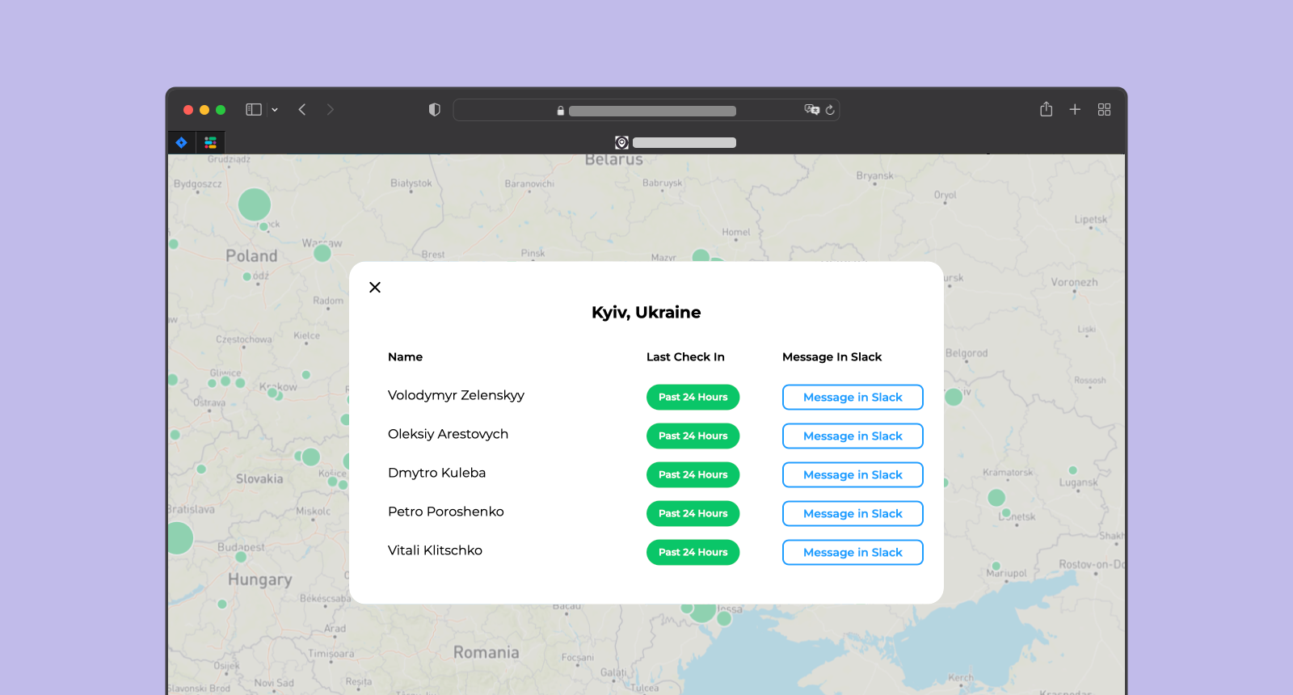Close the Kyiv, Ukraine popup

pos(375,287)
